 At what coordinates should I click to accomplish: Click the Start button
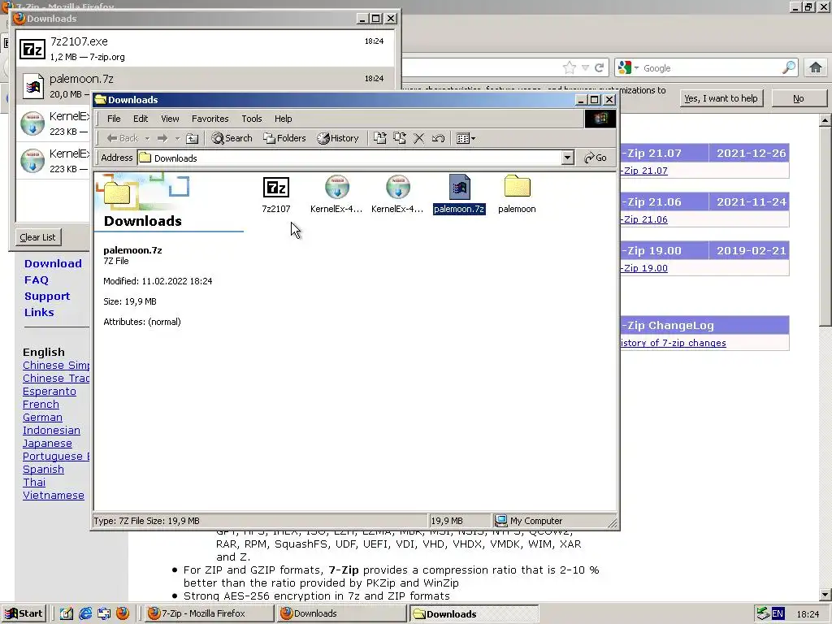click(24, 614)
